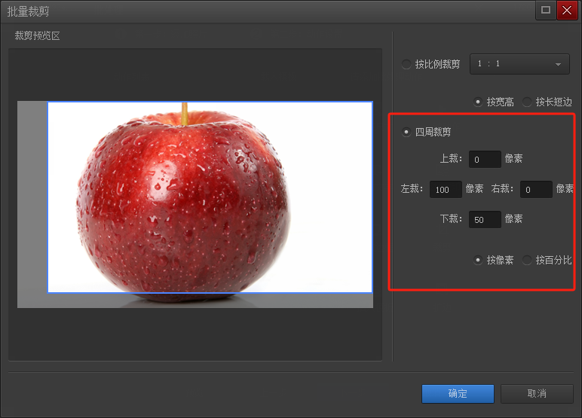Click the 右裁 pixel input field
The width and height of the screenshot is (582, 418).
click(x=536, y=190)
